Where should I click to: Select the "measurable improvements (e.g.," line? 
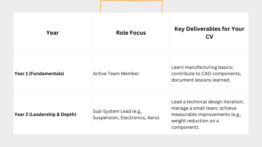(x=206, y=114)
